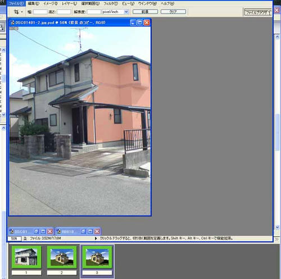Open the 選択範囲(S) menu

[90, 3]
